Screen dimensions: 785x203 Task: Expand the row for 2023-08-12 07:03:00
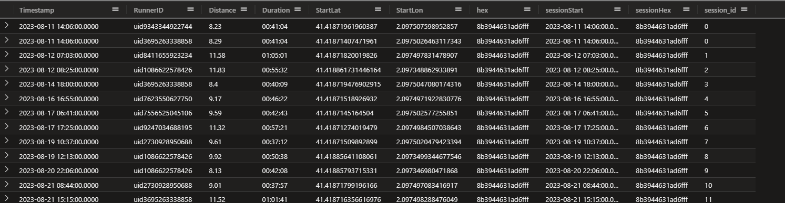6,55
